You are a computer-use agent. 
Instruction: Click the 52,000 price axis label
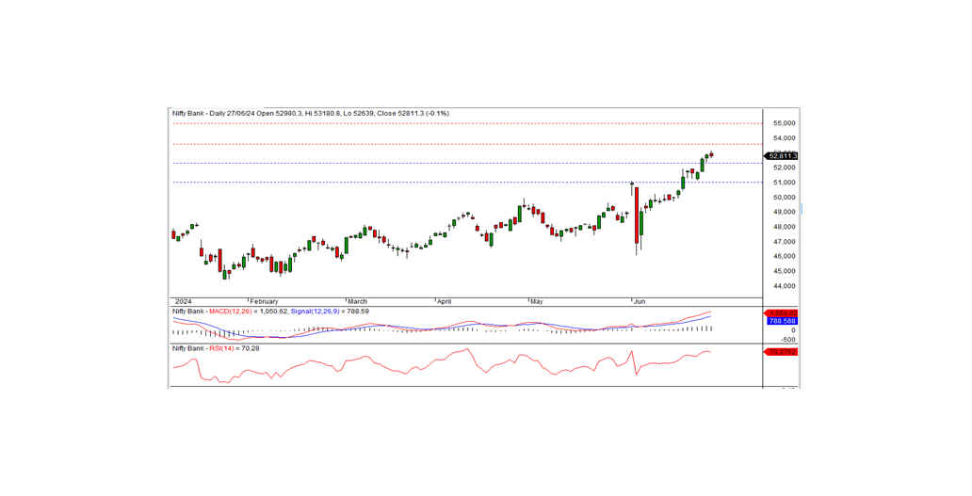point(785,168)
